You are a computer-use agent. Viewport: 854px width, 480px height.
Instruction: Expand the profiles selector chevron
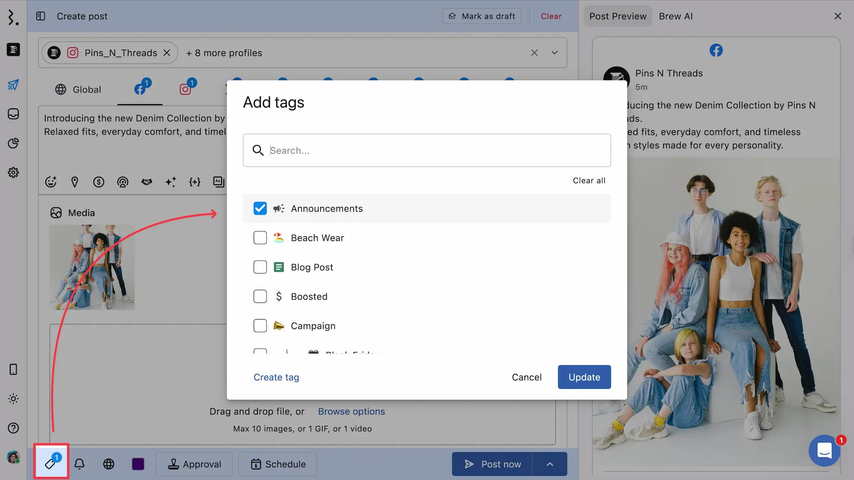click(555, 53)
